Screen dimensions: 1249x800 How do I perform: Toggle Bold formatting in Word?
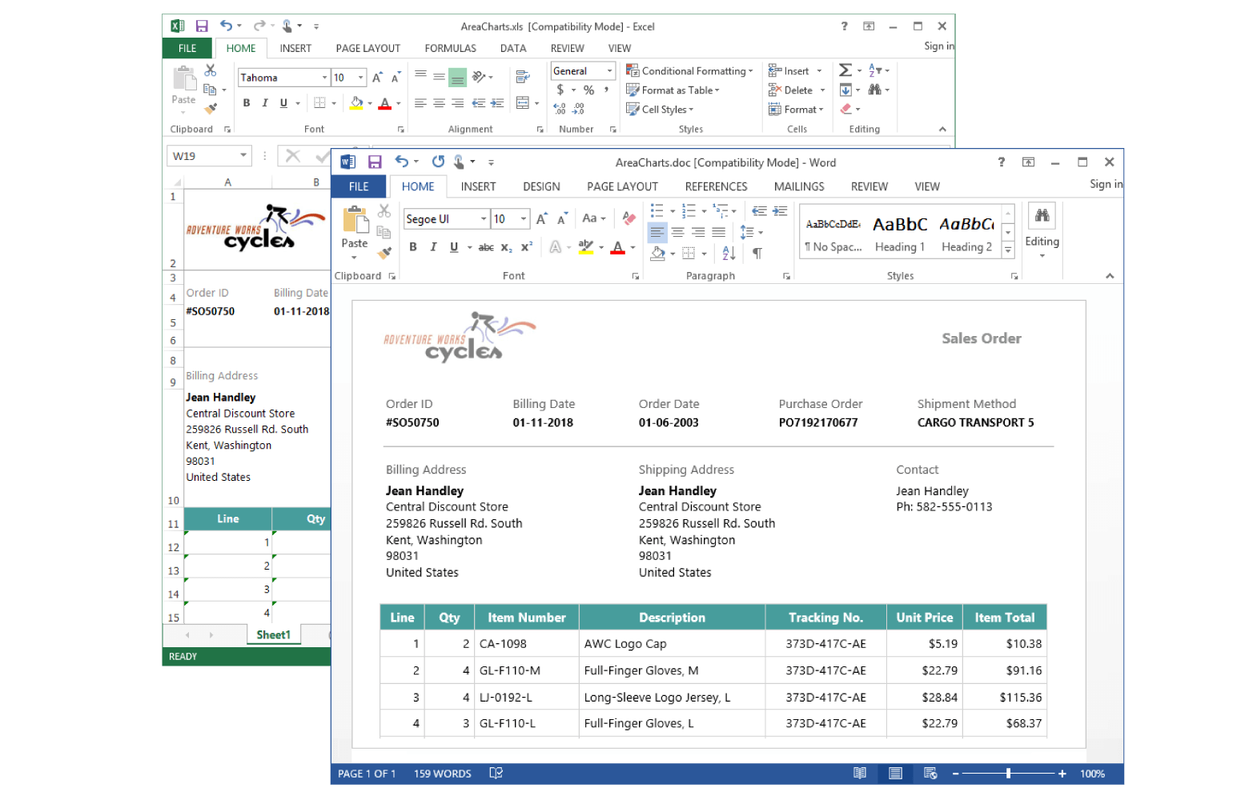pos(413,247)
